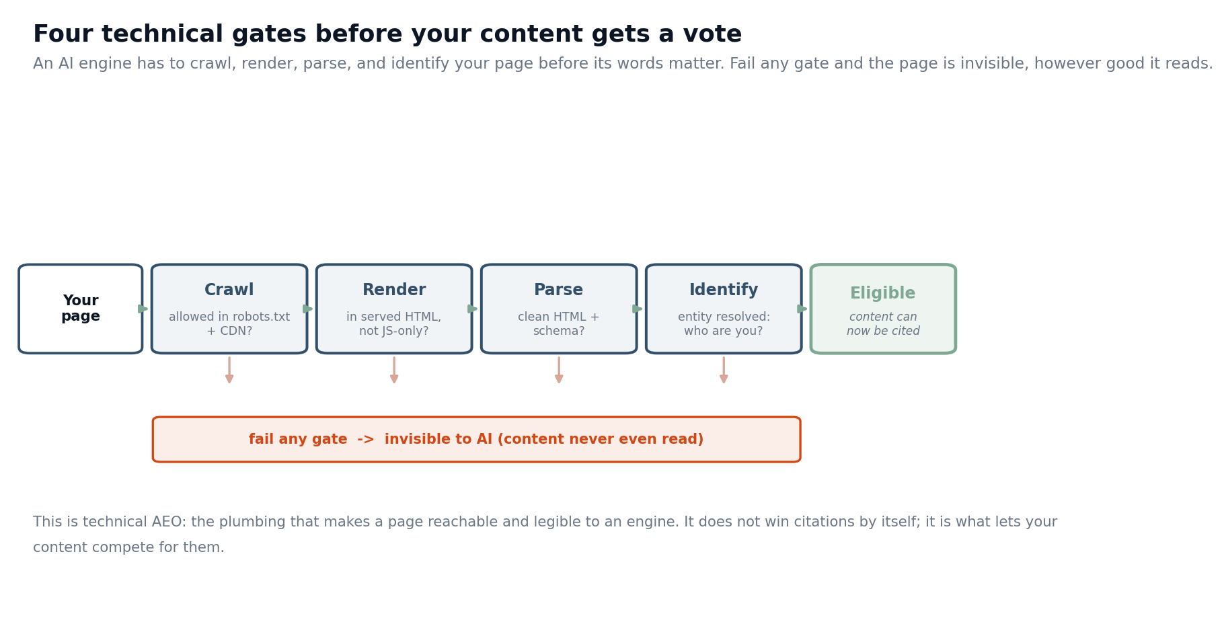
Task: Click the down arrow below Parse
Action: (x=559, y=370)
